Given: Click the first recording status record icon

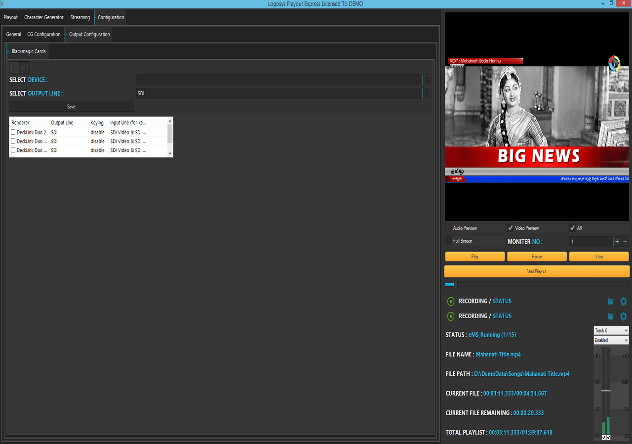Looking at the screenshot, I should (450, 301).
